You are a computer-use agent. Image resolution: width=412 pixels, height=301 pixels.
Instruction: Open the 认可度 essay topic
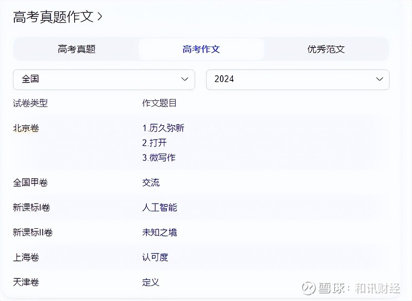pos(155,257)
